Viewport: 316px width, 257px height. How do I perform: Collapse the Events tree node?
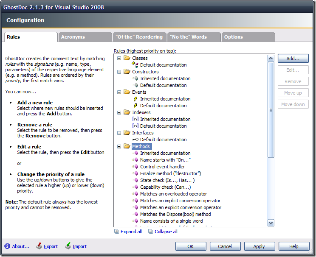(119, 92)
